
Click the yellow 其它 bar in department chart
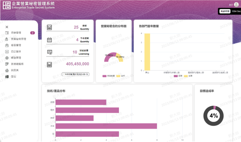pyautogui.click(x=147, y=52)
